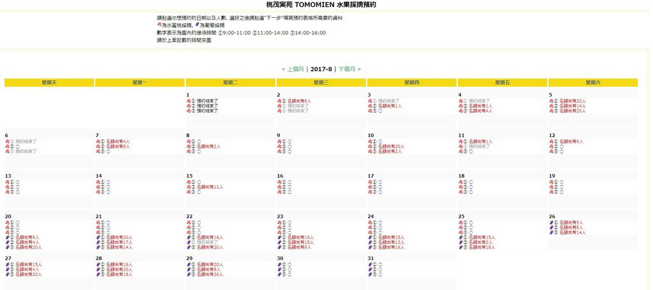This screenshot has width=653, height=290.
Task: Click peach icon for slot ③ on August 4
Action: click(x=460, y=111)
